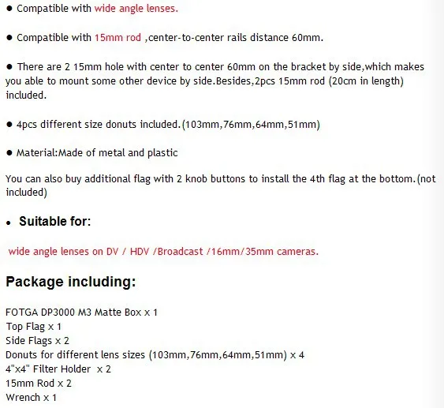
Task: Click the 'There are 2 15mm hole' paragraph
Action: [215, 81]
